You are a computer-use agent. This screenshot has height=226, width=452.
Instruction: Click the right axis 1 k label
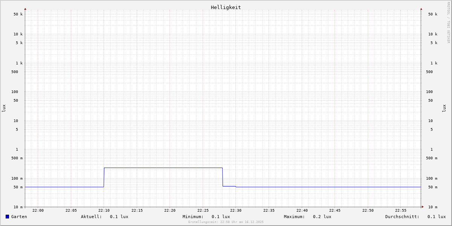coord(434,63)
